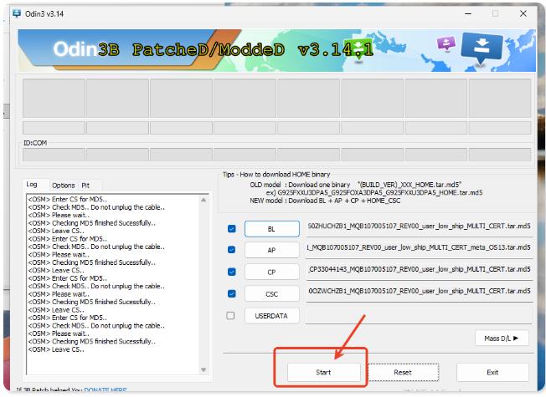The height and width of the screenshot is (397, 546).
Task: Click the log scrollbar up arrow
Action: pos(203,200)
